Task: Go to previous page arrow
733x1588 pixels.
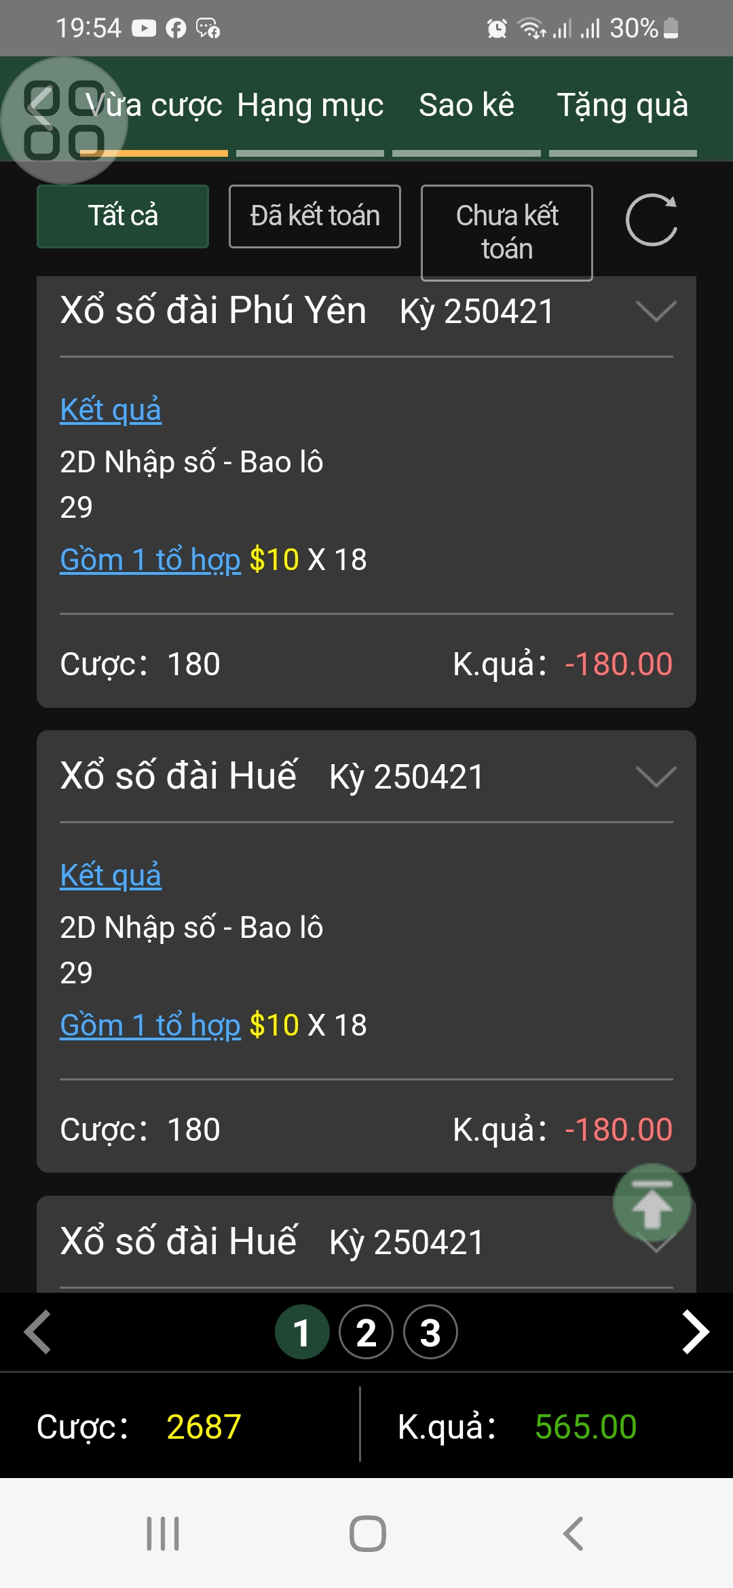Action: click(x=38, y=1332)
